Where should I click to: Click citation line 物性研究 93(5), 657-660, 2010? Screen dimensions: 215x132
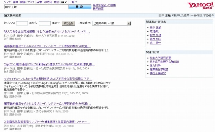point(54,54)
